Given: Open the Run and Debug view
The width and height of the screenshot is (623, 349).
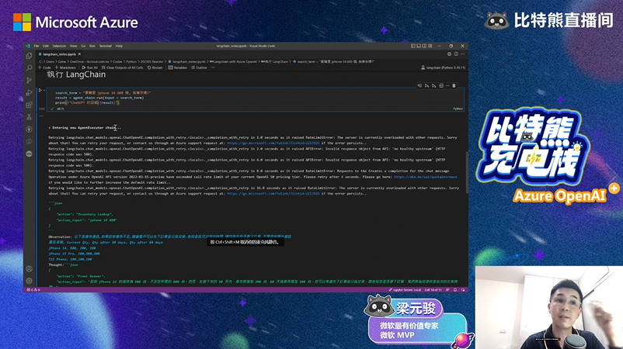Looking at the screenshot, I should click(x=29, y=93).
